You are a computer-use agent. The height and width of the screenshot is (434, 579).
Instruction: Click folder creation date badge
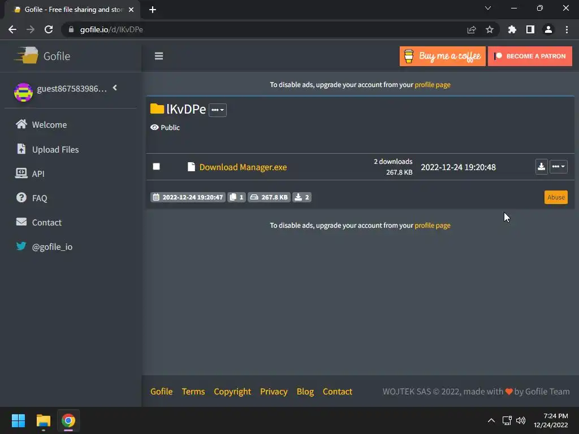tap(188, 197)
